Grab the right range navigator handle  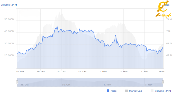click(x=163, y=82)
